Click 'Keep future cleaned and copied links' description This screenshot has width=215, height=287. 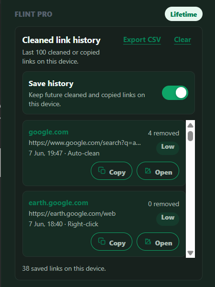[87, 99]
